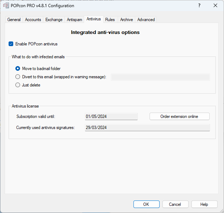Click the 'Subscription valid until:' label
The image size is (224, 213).
(36, 117)
